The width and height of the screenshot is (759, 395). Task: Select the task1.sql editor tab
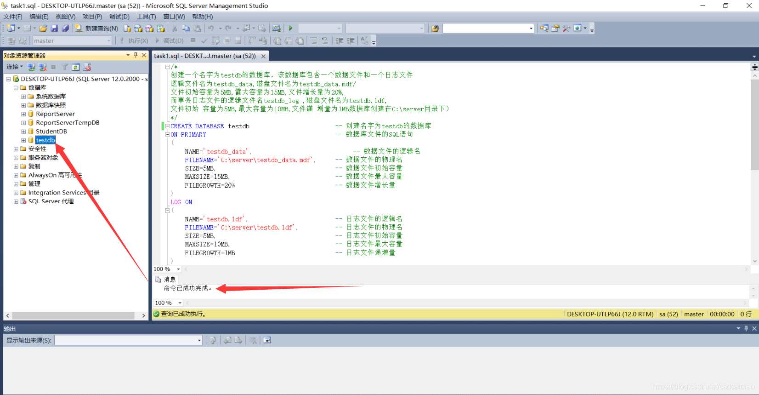coord(205,56)
